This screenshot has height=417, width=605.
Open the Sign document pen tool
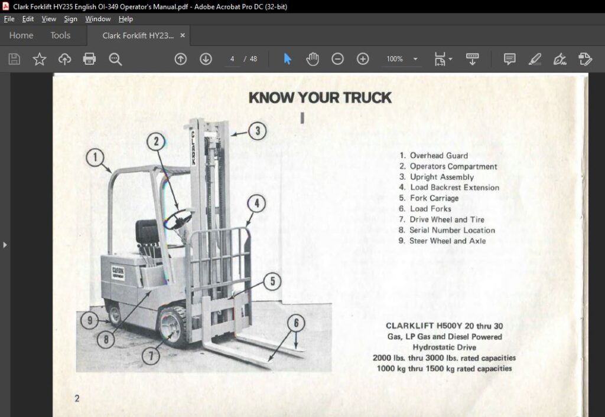[560, 59]
